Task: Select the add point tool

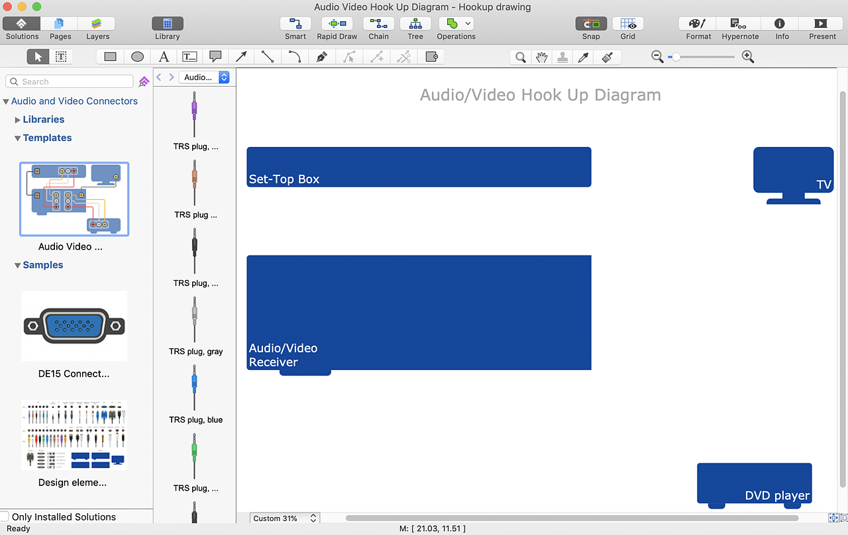Action: pos(377,57)
